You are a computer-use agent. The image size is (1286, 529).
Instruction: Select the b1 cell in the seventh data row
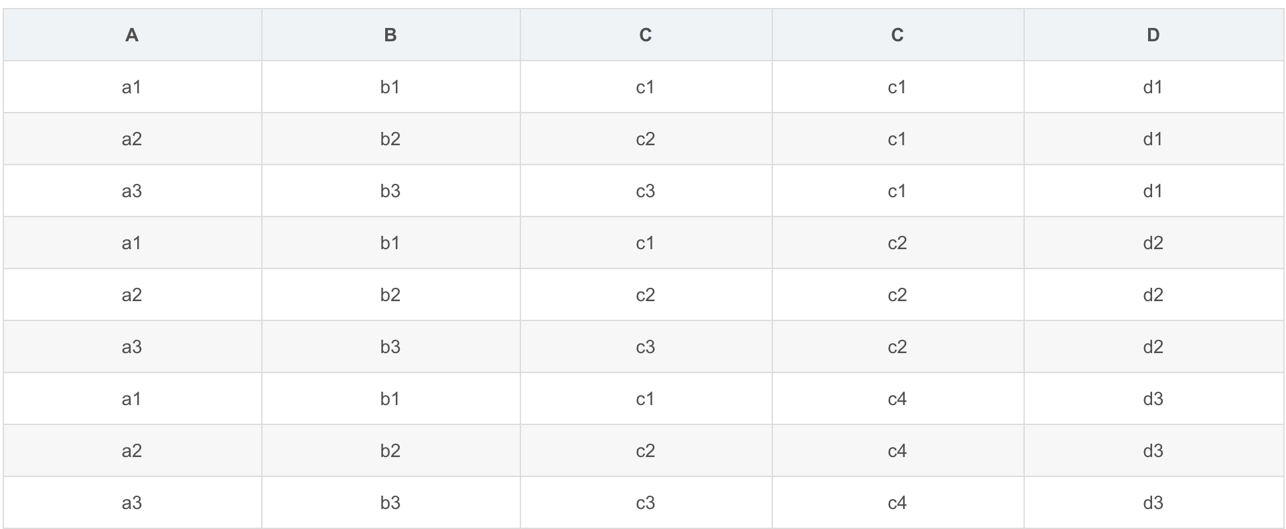pos(390,399)
